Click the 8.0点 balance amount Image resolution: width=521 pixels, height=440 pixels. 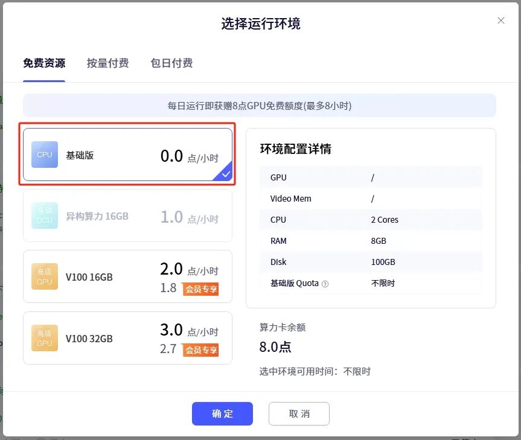click(x=275, y=347)
